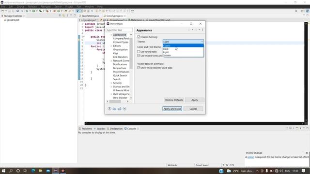The image size is (310, 174).
Task: Click the Theme combo box arrow
Action: (201, 42)
